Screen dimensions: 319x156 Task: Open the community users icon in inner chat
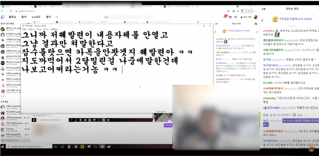(256, 24)
